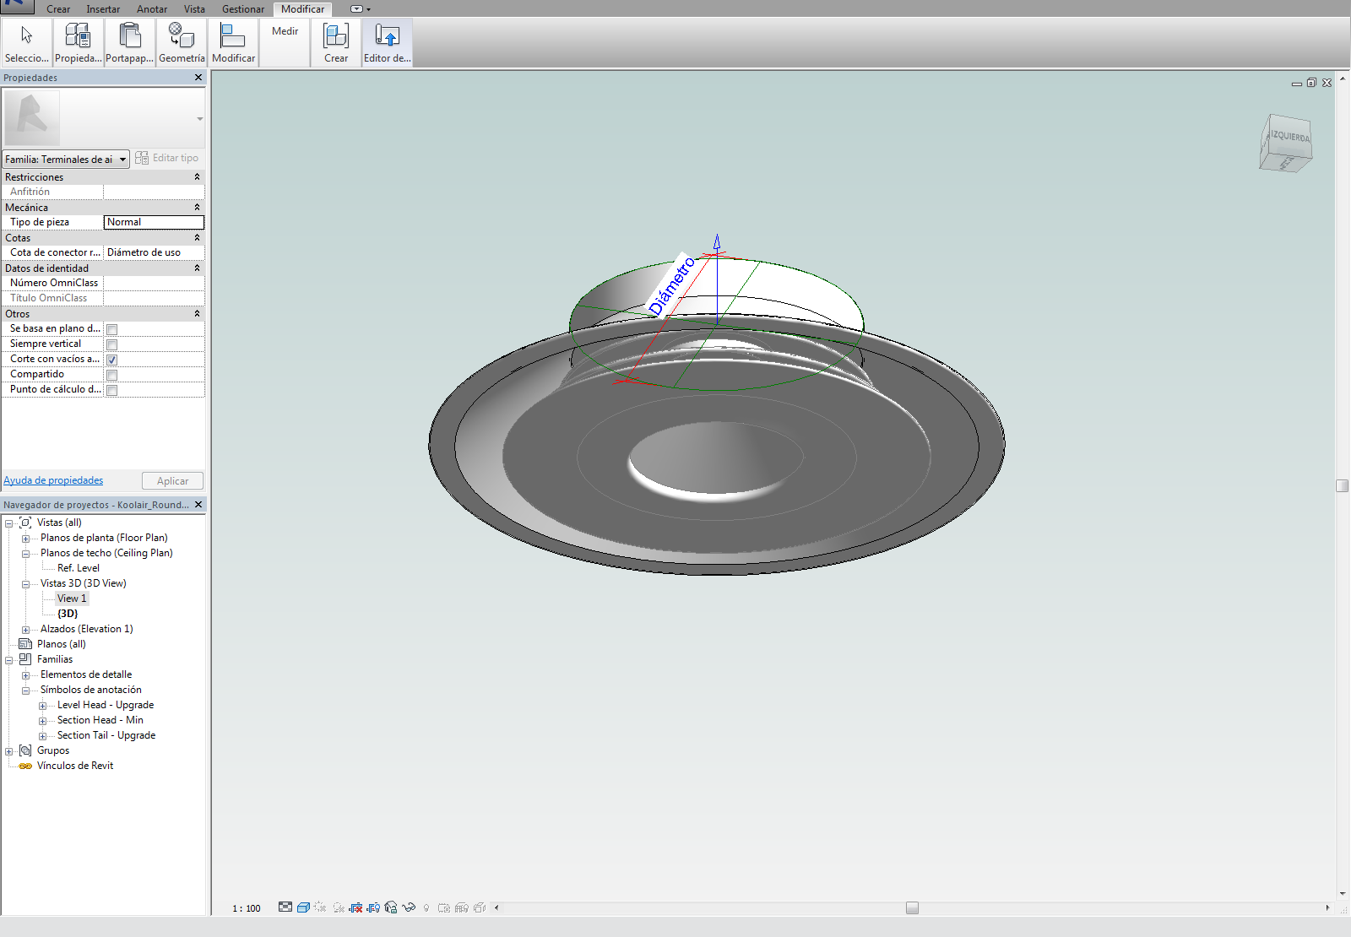Open the Crear ribbon tab

pos(58,9)
